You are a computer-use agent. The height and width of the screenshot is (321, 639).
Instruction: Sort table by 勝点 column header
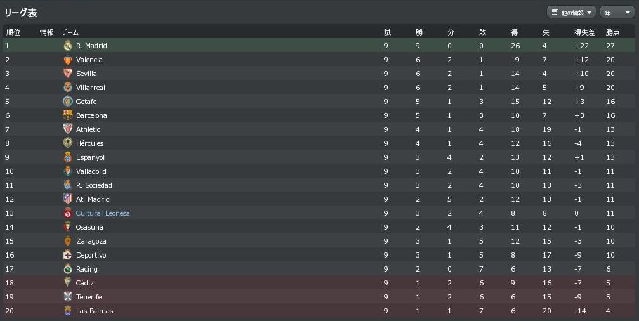pos(612,32)
